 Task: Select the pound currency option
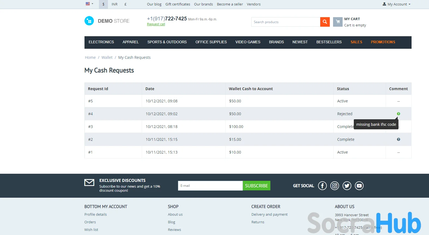pos(125,4)
